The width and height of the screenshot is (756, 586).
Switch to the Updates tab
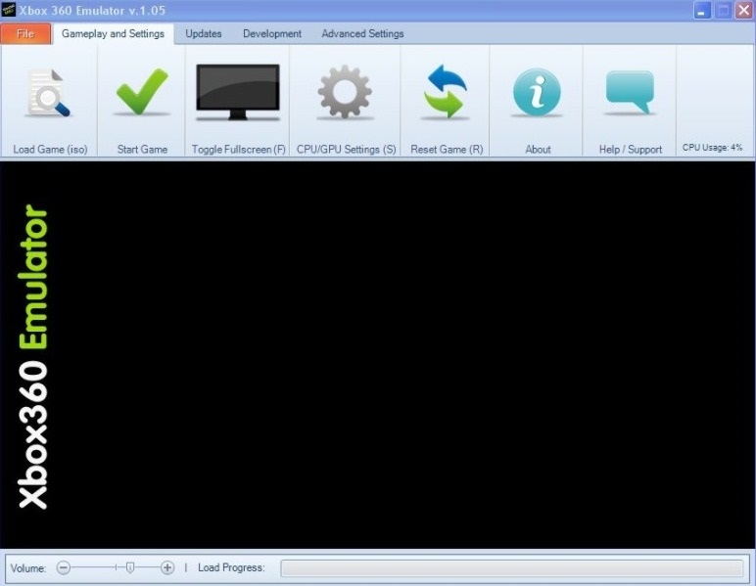tap(204, 33)
